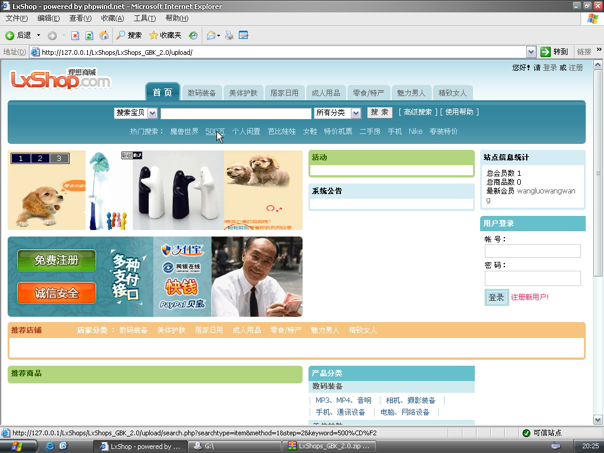Open the 查看(V) menu
The height and width of the screenshot is (453, 604).
click(80, 18)
